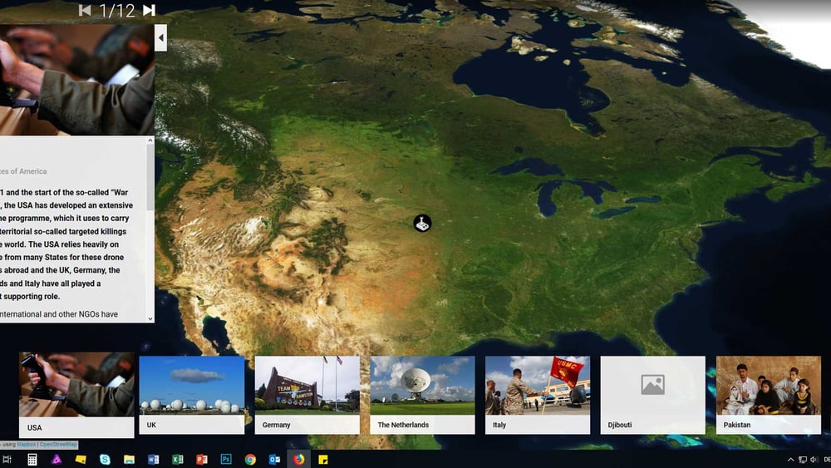Launch Word from the taskbar
831x468 pixels.
pos(153,460)
